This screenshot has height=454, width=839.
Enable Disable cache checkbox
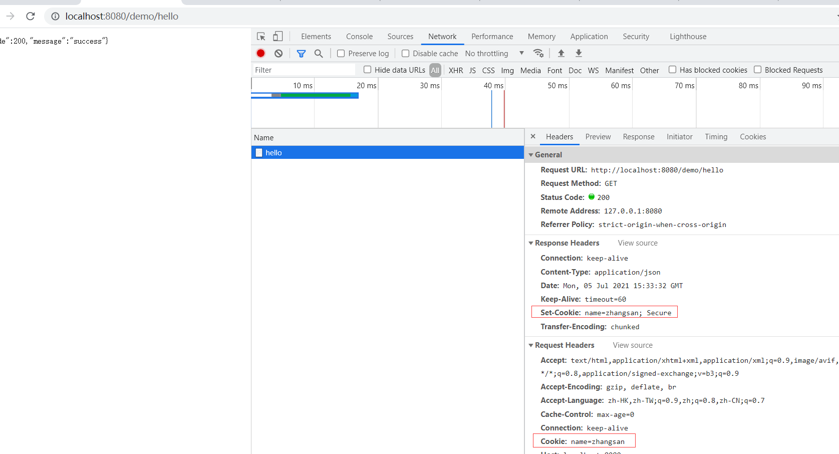click(405, 53)
